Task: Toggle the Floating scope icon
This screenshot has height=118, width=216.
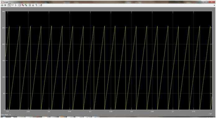Action: [30, 5]
